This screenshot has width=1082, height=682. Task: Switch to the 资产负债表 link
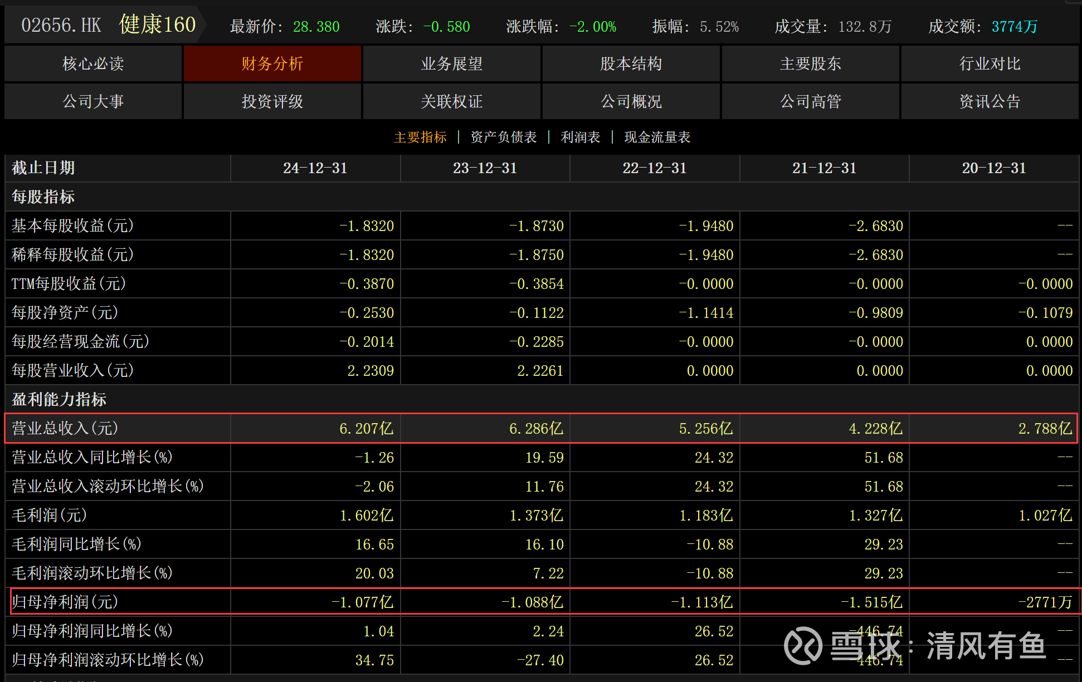point(504,137)
